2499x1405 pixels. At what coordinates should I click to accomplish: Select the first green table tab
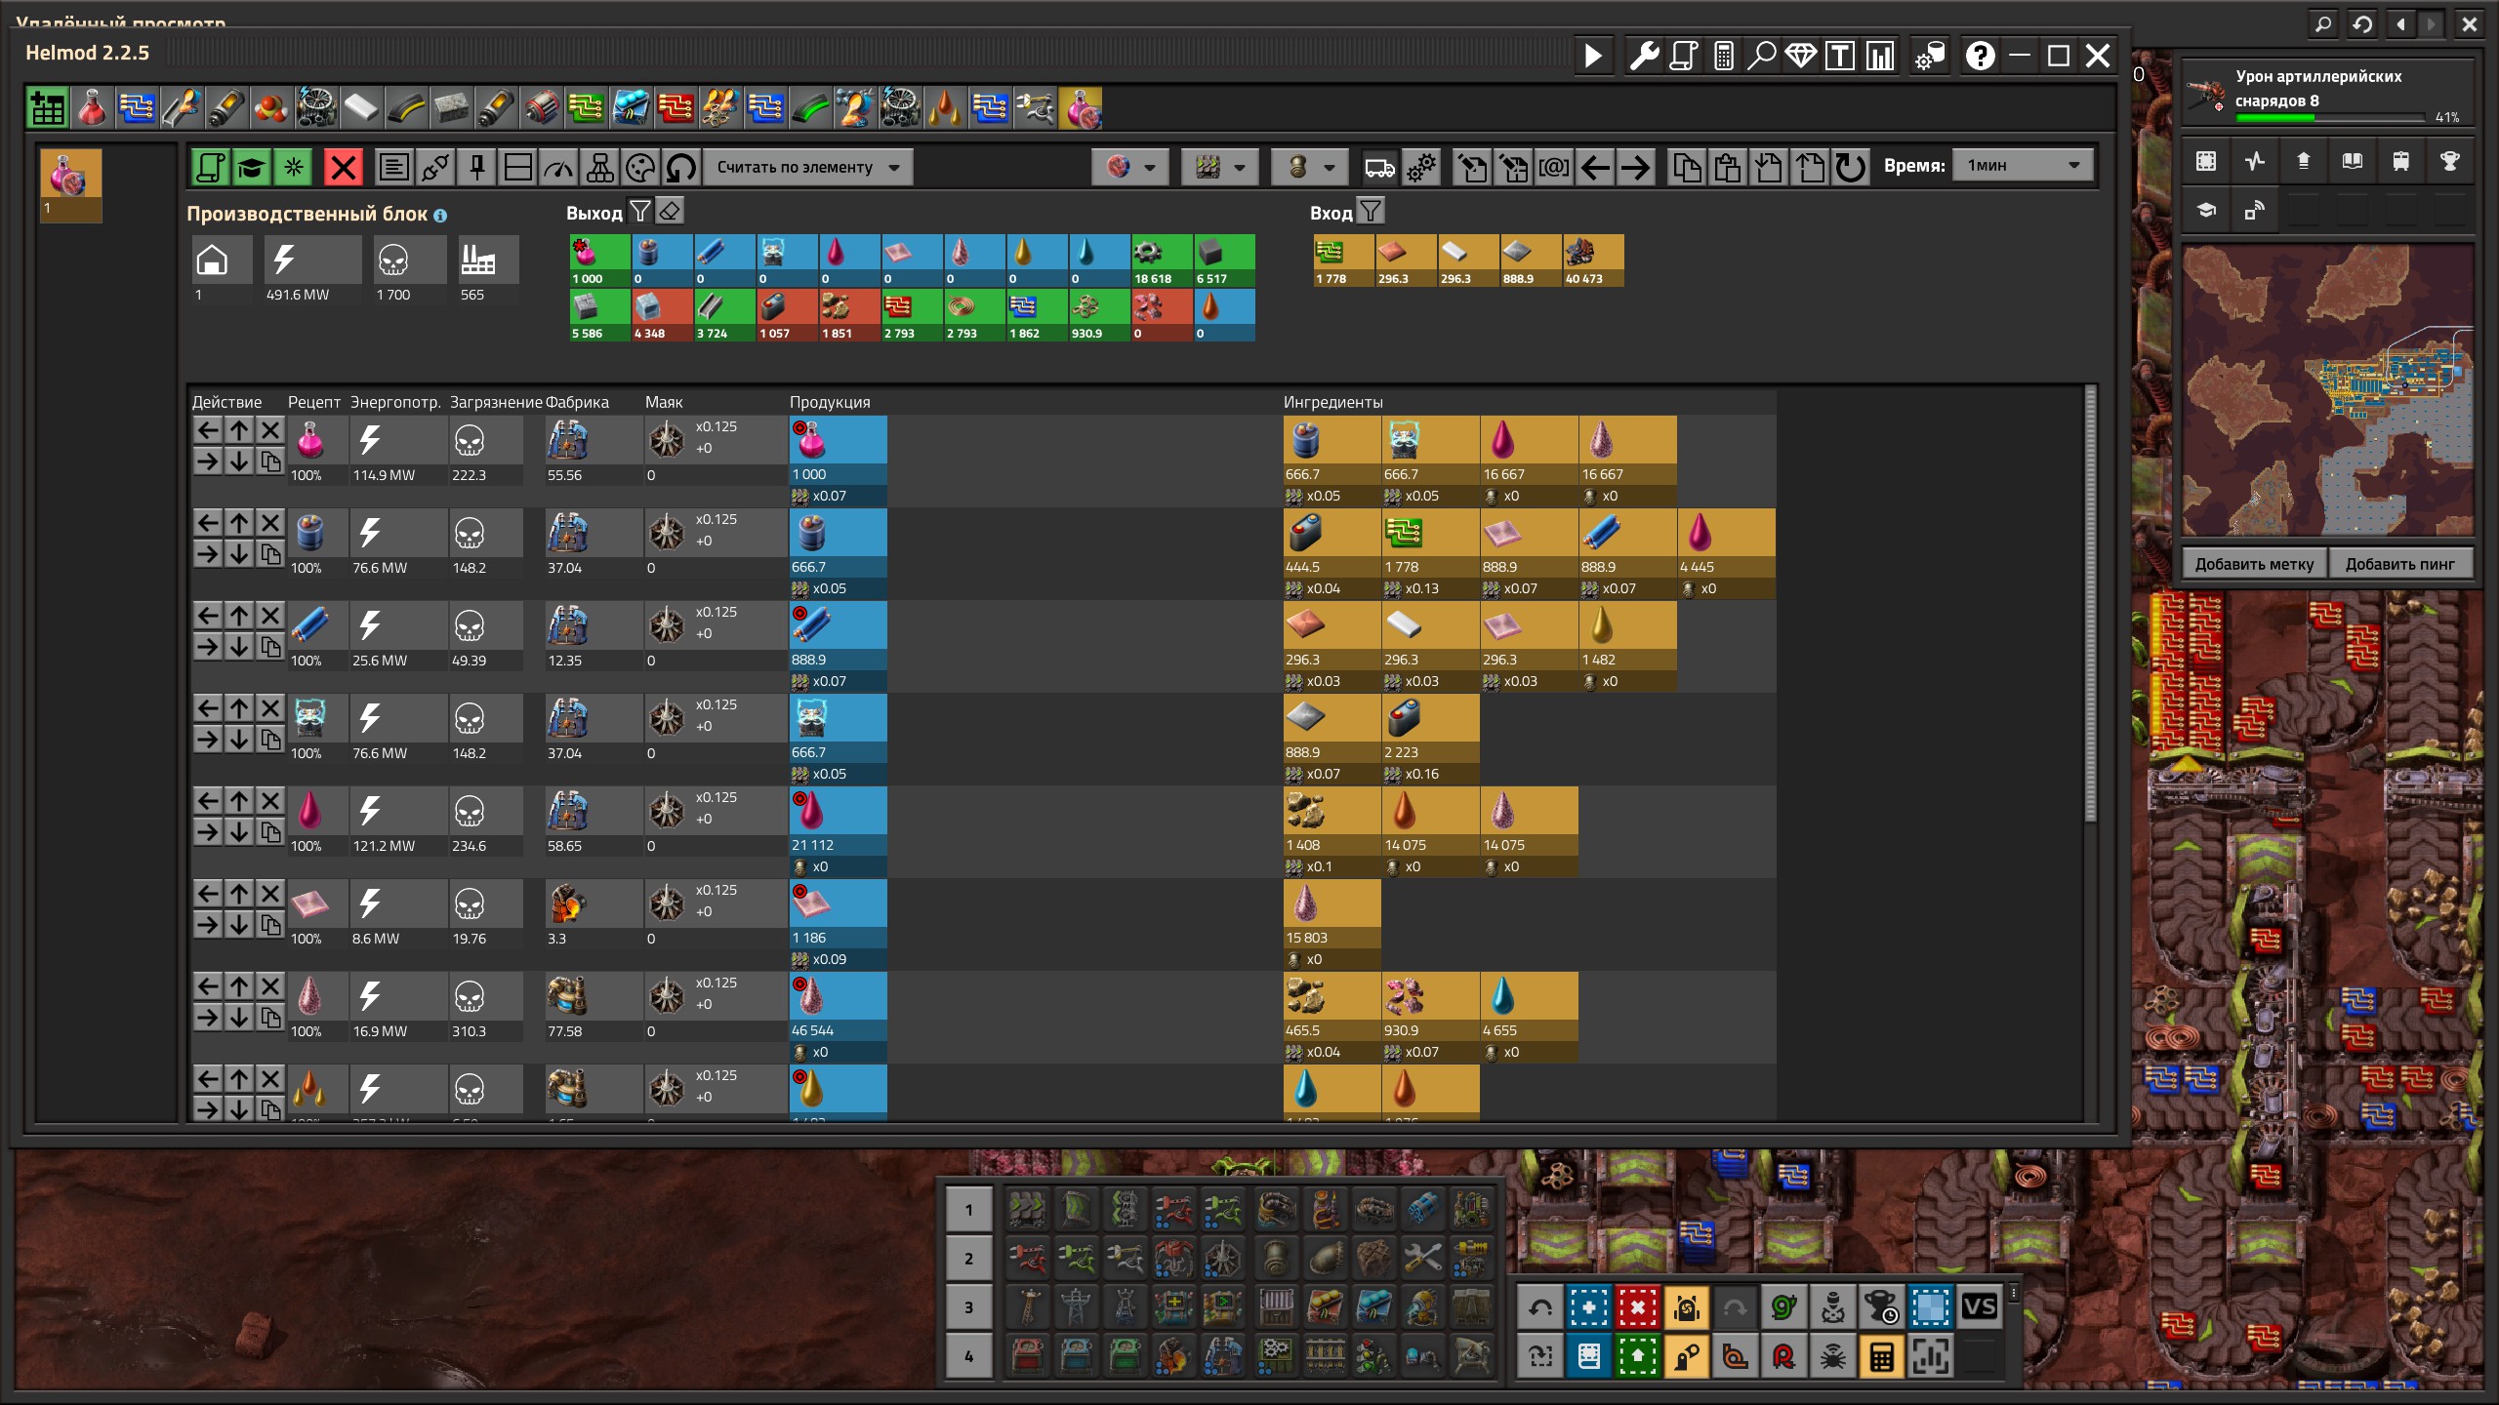(x=47, y=107)
